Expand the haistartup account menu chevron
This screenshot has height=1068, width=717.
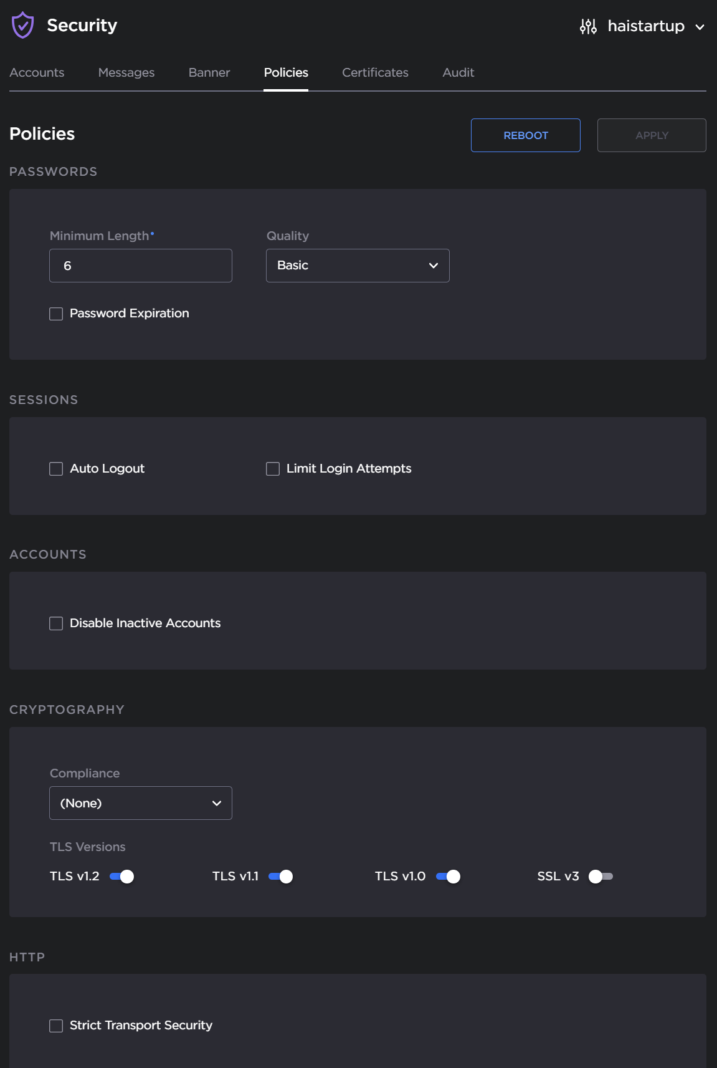point(700,27)
